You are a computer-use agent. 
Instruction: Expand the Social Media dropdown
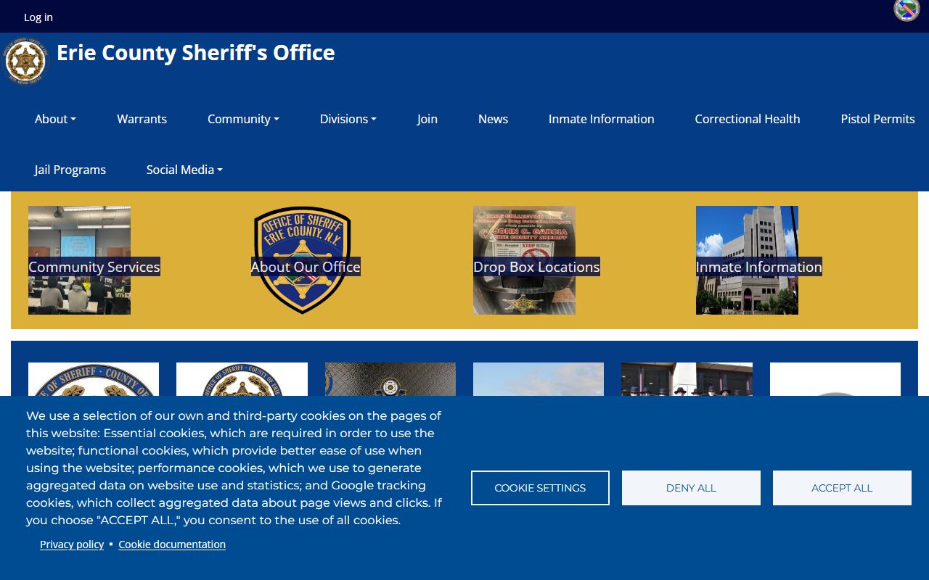tap(184, 170)
